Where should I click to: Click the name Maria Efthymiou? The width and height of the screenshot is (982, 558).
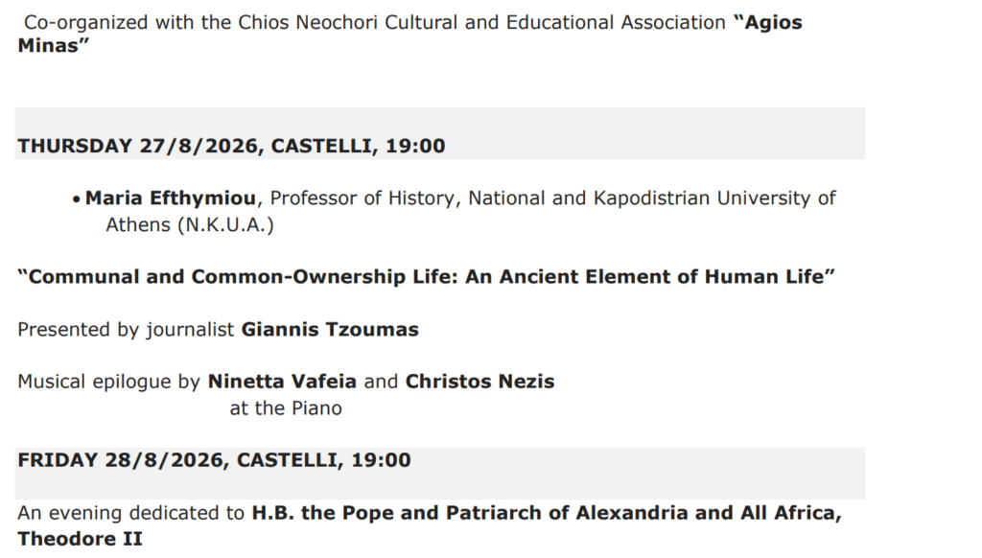click(x=171, y=198)
